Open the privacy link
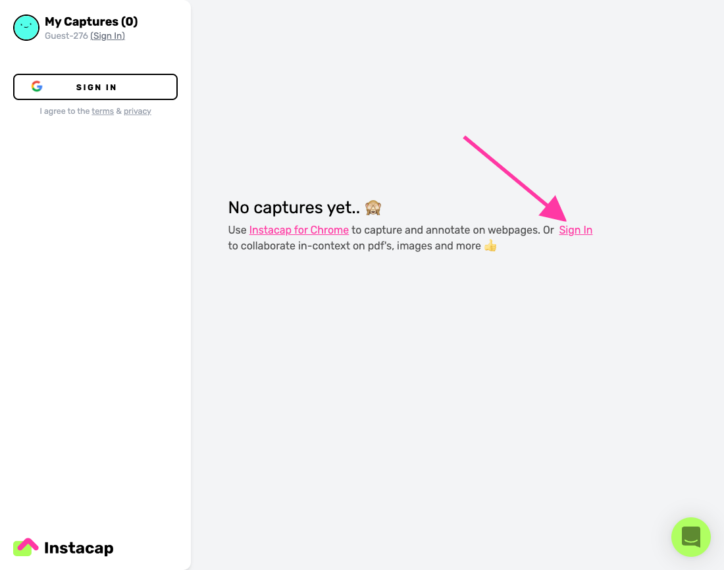The height and width of the screenshot is (570, 724). coord(137,111)
